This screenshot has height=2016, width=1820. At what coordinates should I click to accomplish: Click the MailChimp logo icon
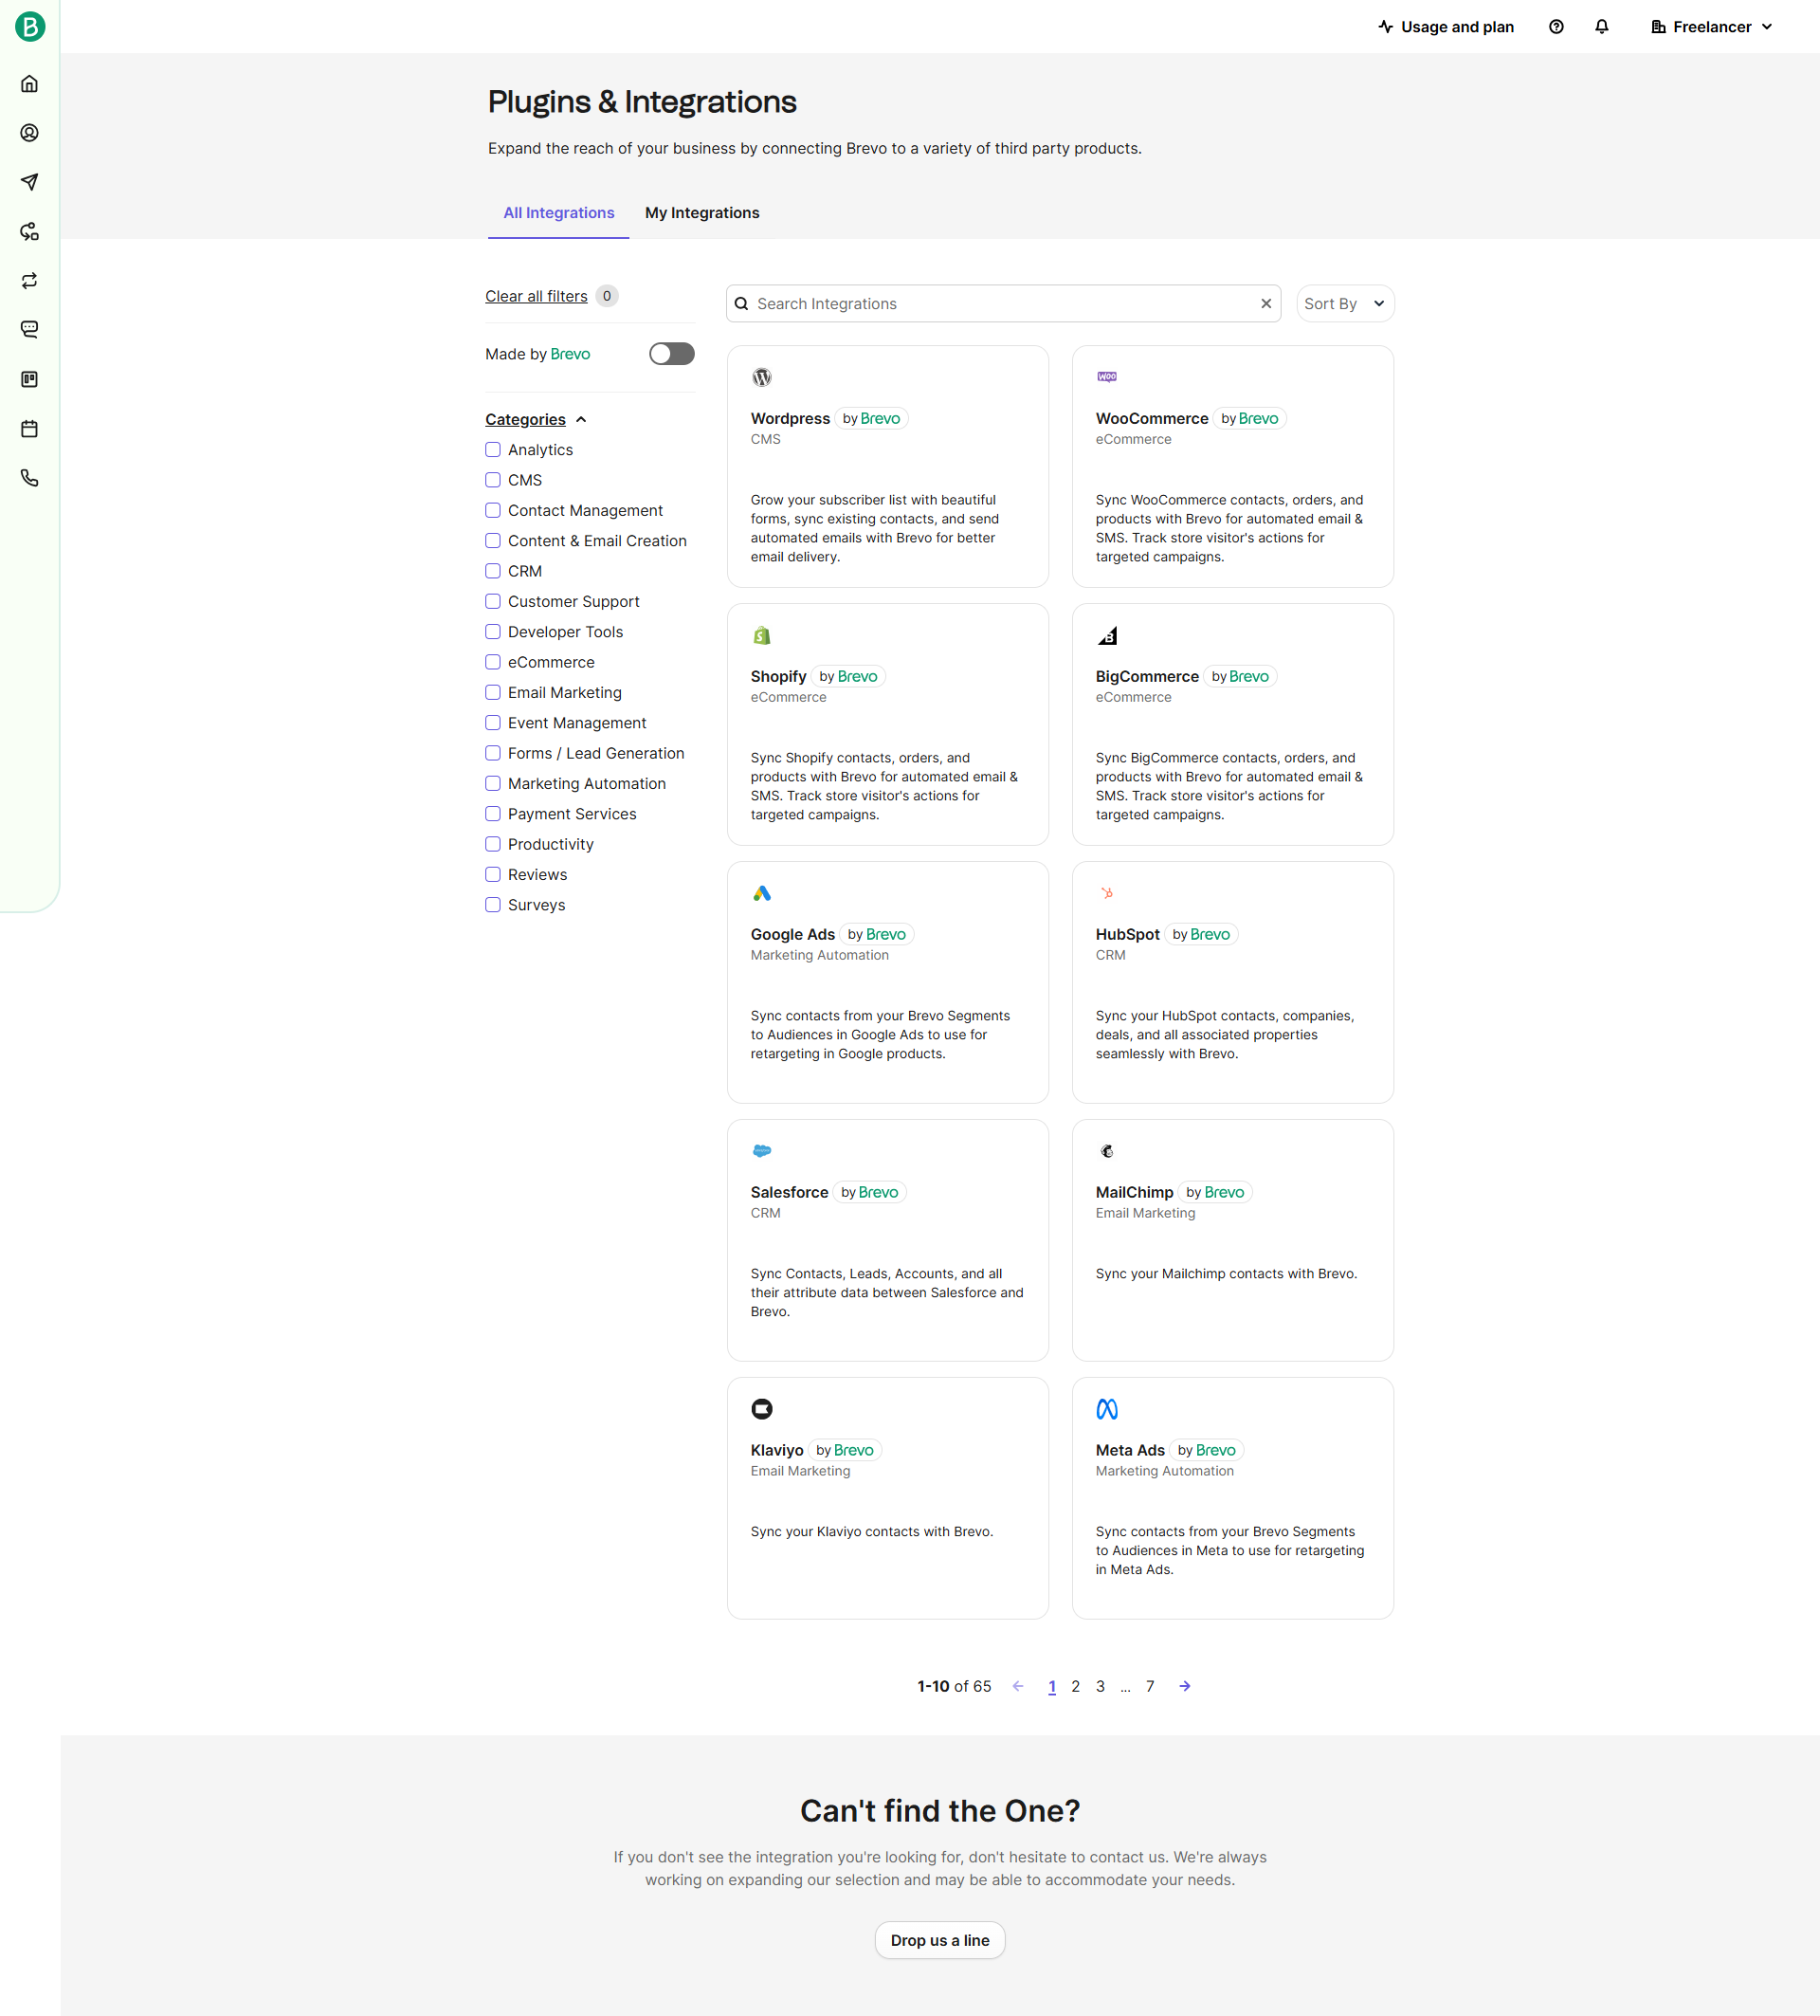coord(1106,1151)
